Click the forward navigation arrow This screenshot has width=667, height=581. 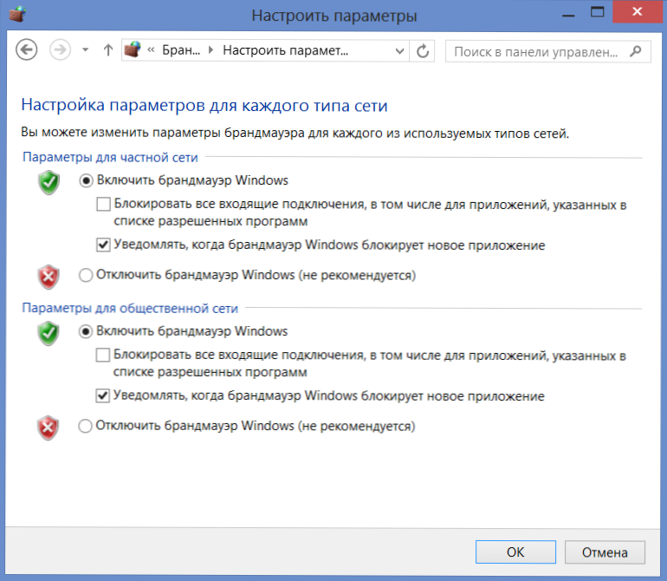pyautogui.click(x=60, y=50)
